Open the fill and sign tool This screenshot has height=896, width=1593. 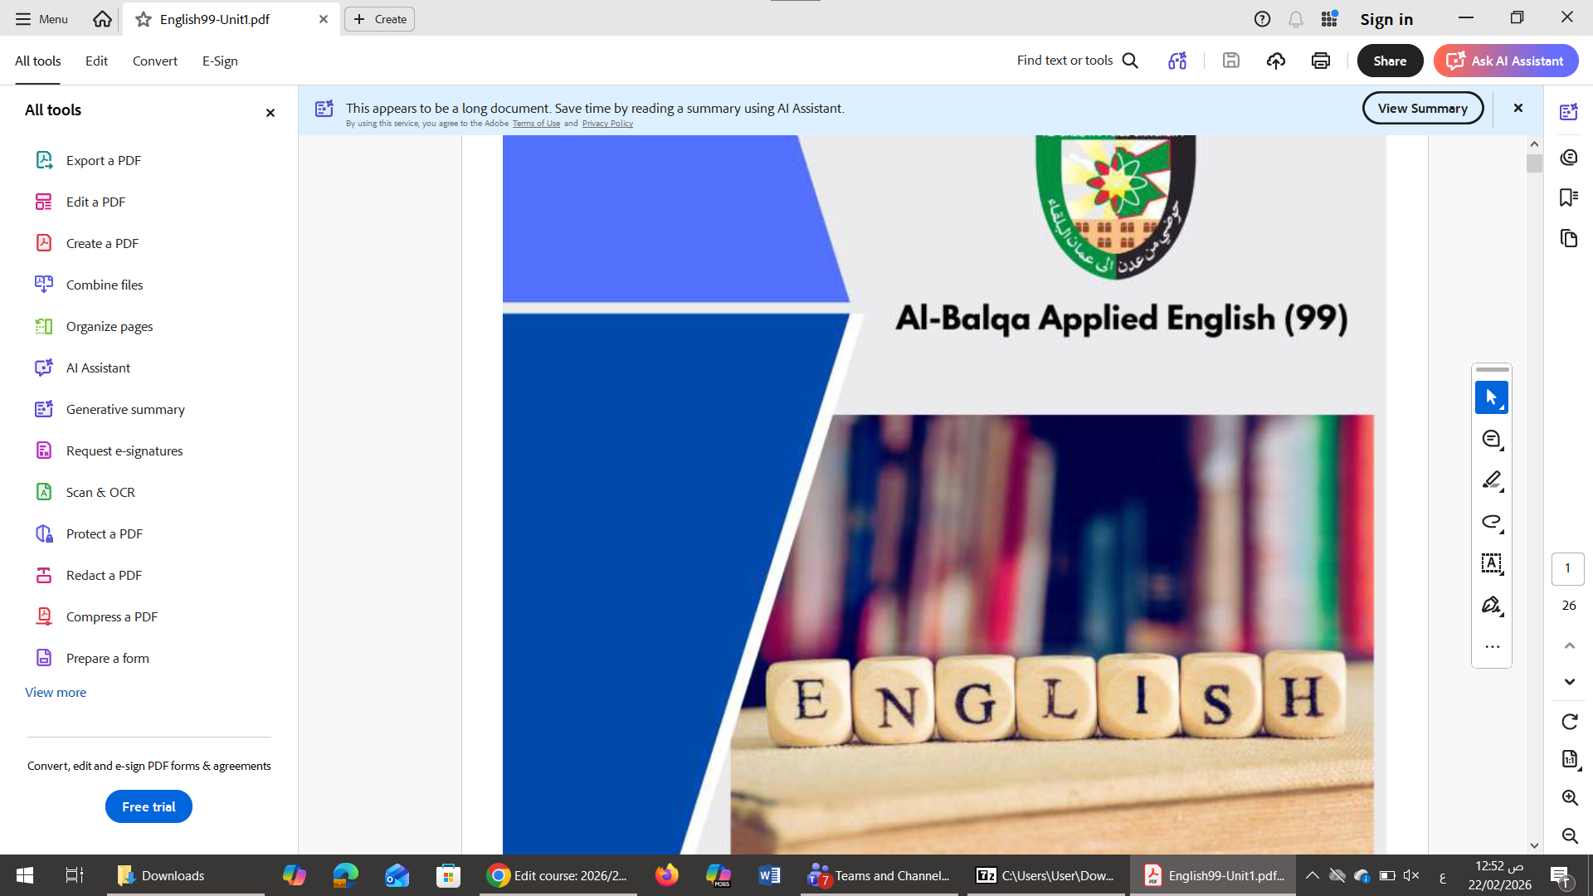click(x=1491, y=605)
